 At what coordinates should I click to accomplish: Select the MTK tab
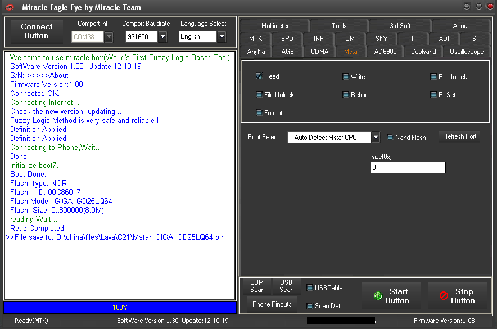pos(255,39)
